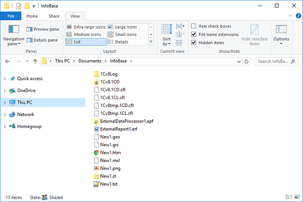Click Size all columns to fit icon
The width and height of the screenshot is (303, 202).
pyautogui.click(x=179, y=43)
